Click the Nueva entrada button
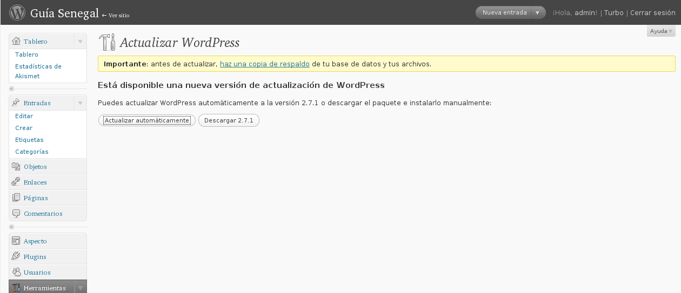Image resolution: width=681 pixels, height=293 pixels. 504,12
